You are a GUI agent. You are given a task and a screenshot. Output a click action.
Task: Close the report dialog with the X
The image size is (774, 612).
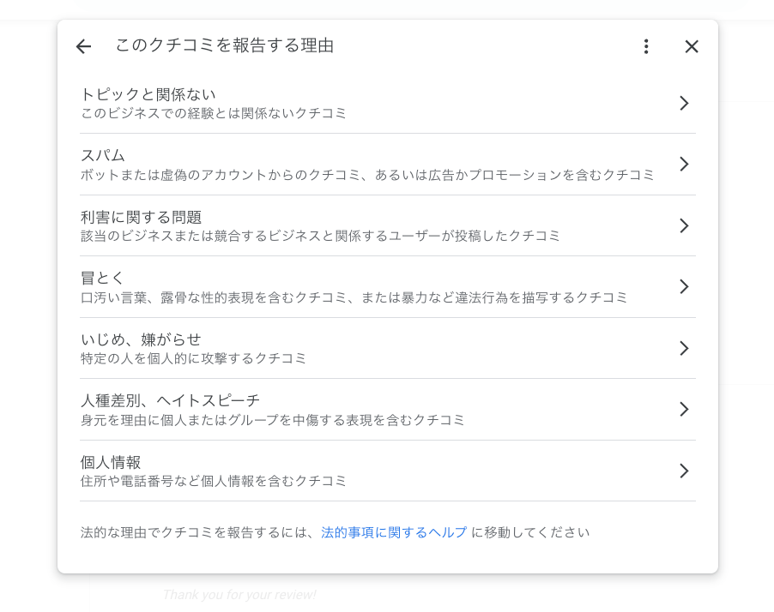click(691, 46)
